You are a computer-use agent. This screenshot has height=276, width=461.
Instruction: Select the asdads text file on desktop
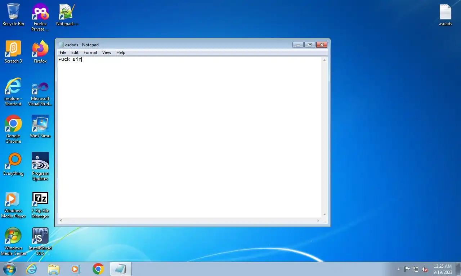446,15
